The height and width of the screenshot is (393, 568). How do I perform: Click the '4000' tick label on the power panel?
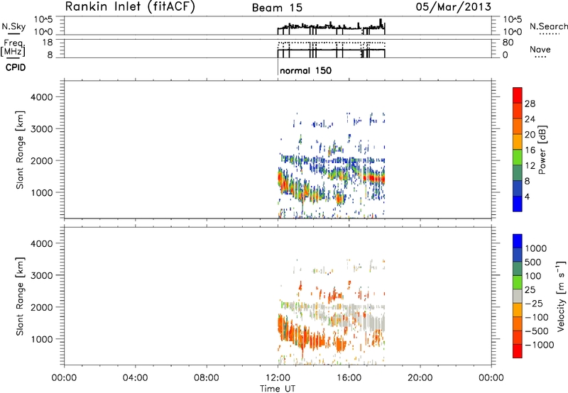point(41,97)
